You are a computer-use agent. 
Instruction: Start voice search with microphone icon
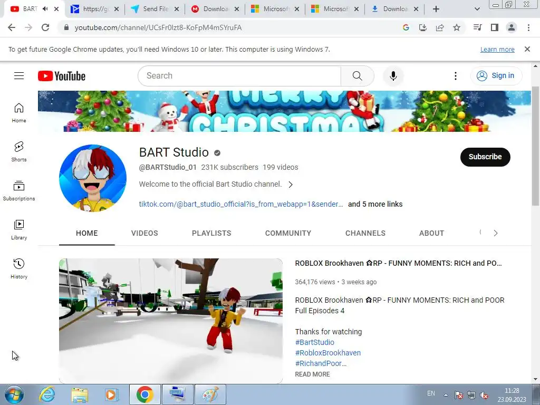click(x=393, y=76)
